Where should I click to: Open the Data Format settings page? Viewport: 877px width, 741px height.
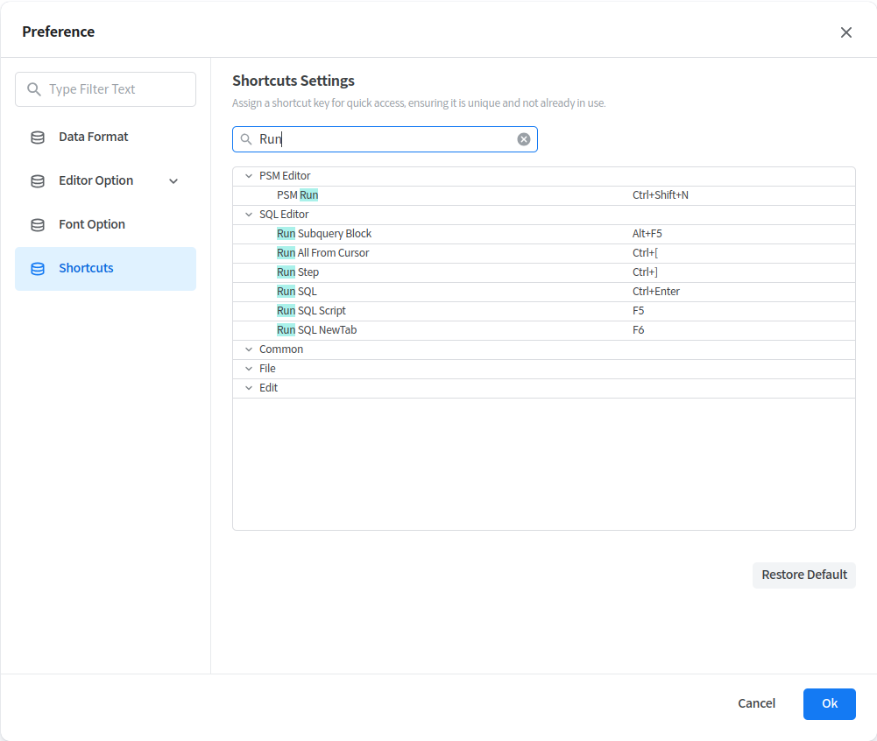(x=93, y=138)
